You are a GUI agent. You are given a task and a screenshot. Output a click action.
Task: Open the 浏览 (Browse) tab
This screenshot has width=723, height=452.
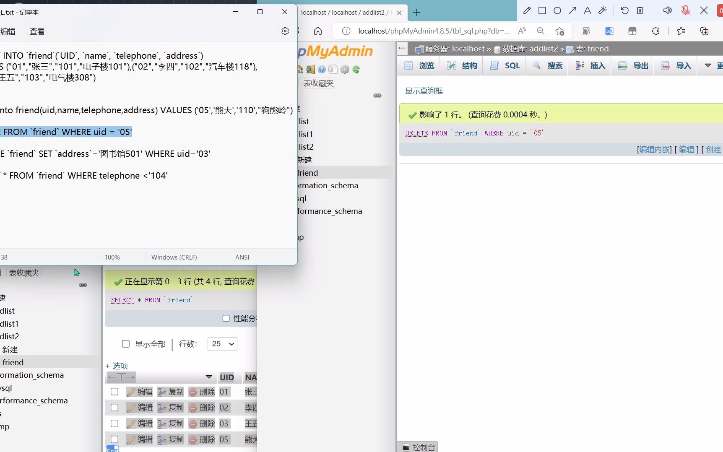[x=419, y=66]
